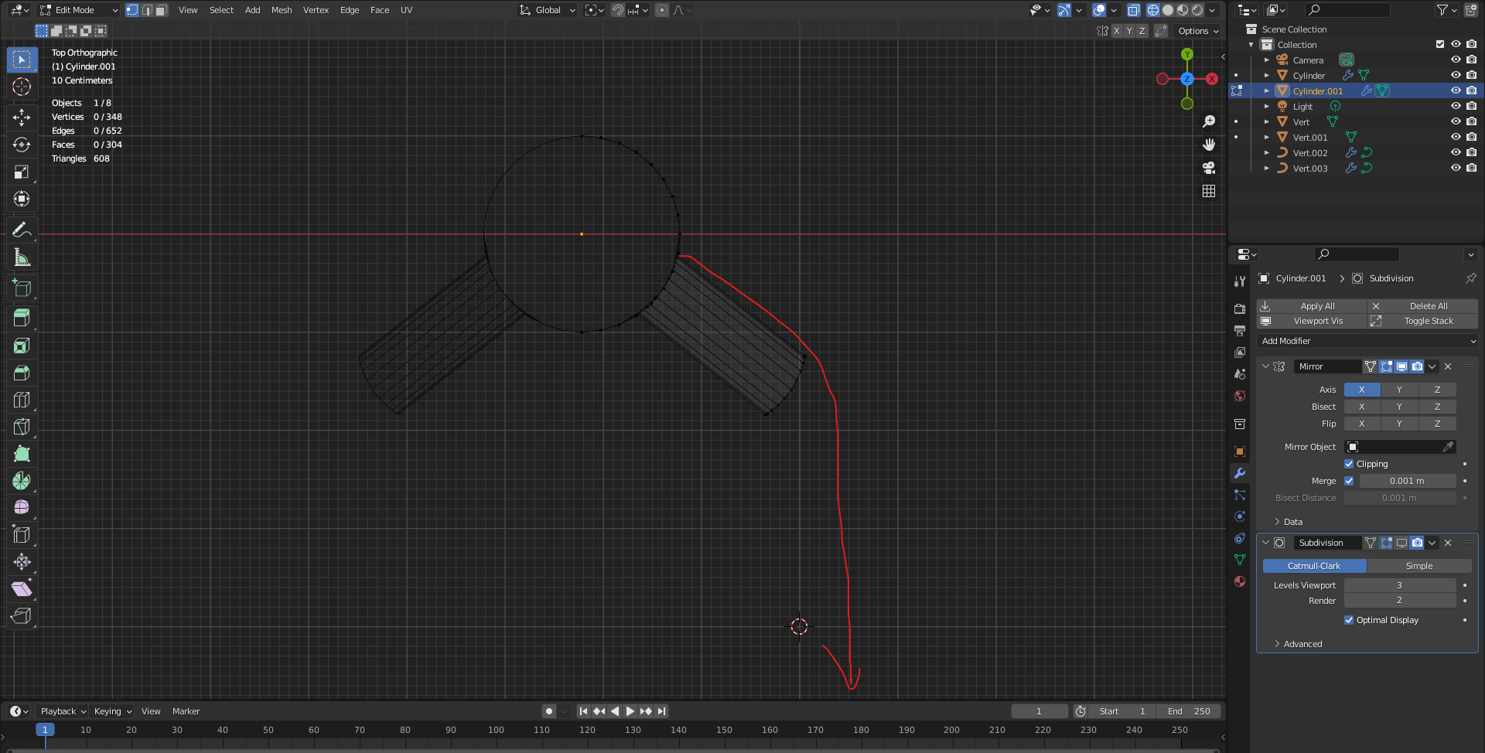Select the Rotate tool
Screen dimensions: 1485x753
(22, 145)
